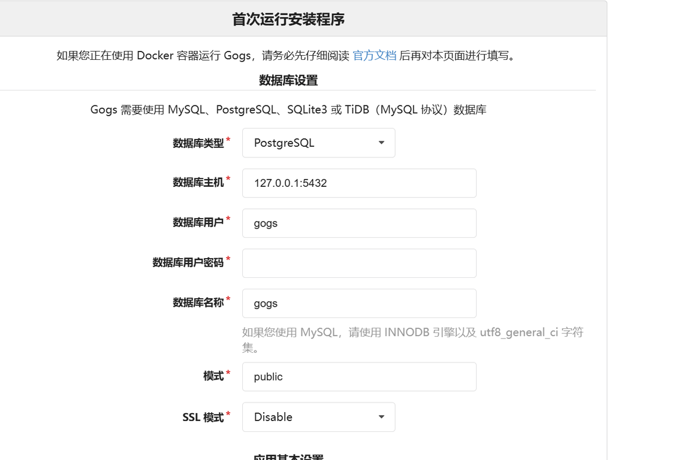Click the SSL 模式 label
This screenshot has height=460, width=684.
pos(203,417)
